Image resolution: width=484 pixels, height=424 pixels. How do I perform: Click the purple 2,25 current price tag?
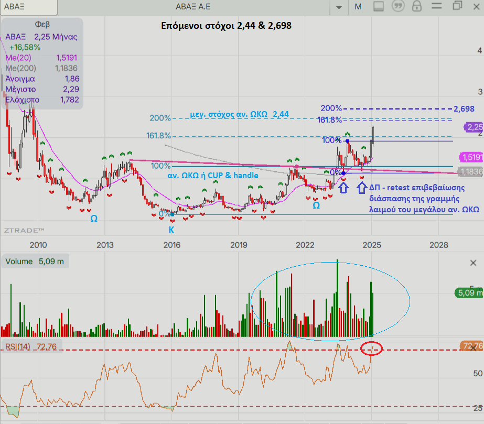point(474,127)
